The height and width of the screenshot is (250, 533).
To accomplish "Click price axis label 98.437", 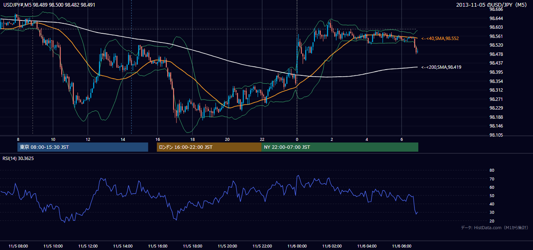I will (496, 63).
